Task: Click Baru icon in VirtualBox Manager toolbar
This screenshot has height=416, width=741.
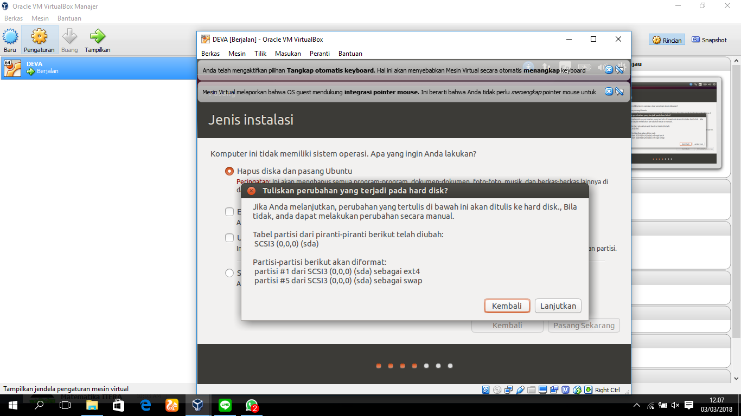Action: pyautogui.click(x=10, y=40)
